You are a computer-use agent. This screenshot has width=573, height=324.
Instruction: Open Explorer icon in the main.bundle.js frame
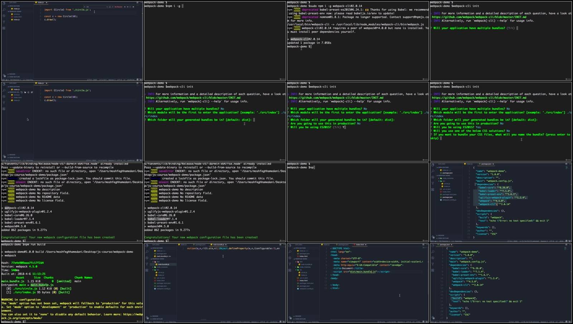[x=147, y=246]
